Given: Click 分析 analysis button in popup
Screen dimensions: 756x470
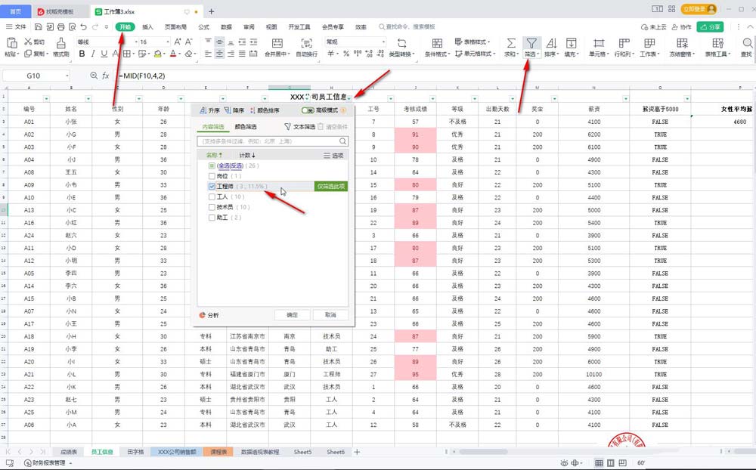Looking at the screenshot, I should pos(209,315).
